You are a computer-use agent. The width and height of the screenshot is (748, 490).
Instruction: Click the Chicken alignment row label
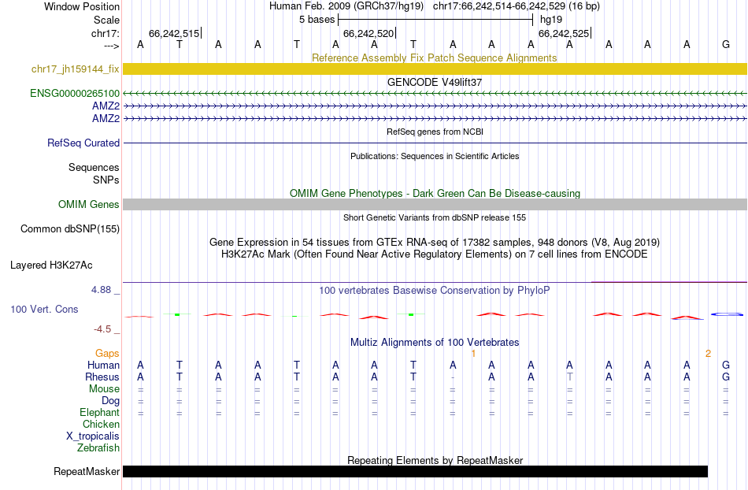pos(101,424)
